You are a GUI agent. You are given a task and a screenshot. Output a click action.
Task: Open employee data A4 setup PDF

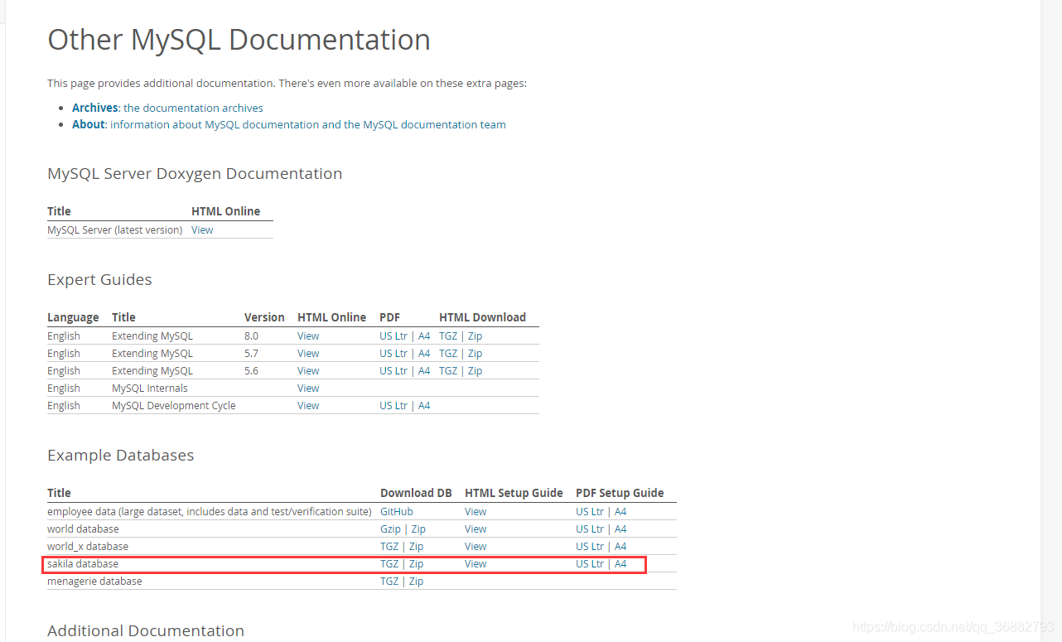point(620,512)
